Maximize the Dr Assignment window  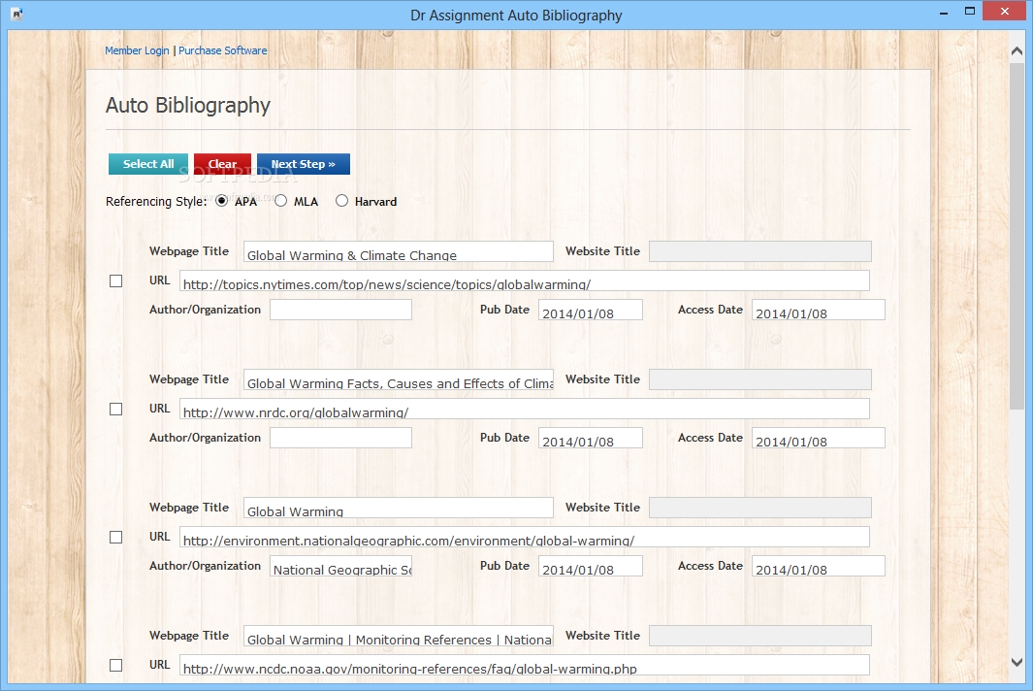(x=970, y=12)
